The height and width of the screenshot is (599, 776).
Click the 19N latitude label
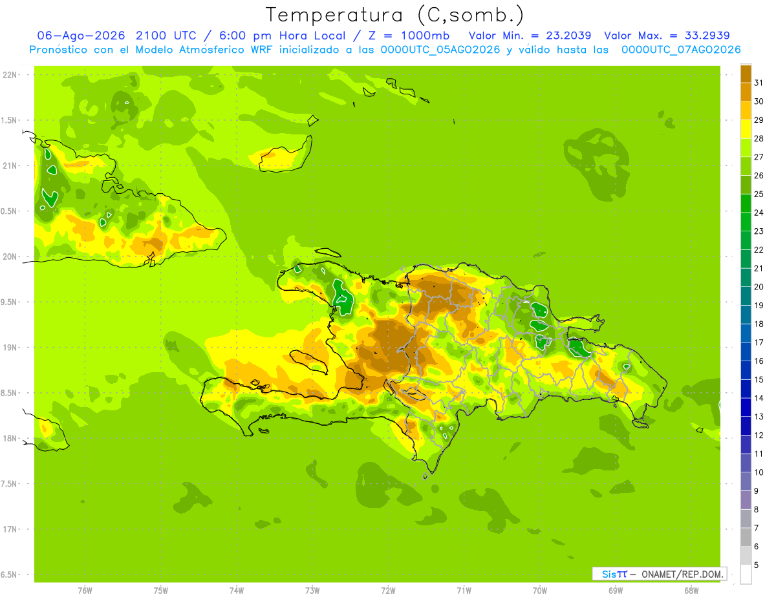tap(10, 348)
